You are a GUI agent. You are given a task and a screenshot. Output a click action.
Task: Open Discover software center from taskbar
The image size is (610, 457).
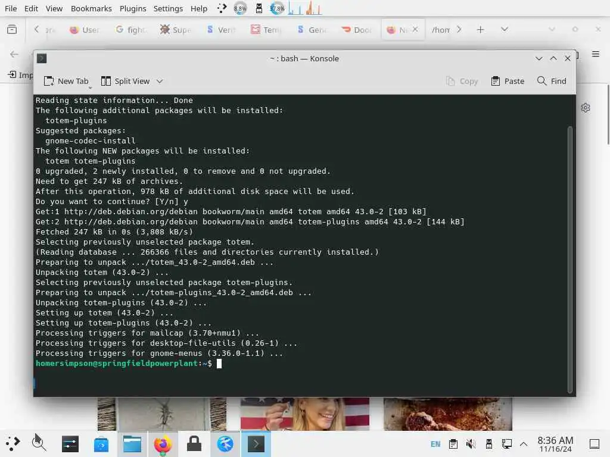tap(101, 444)
